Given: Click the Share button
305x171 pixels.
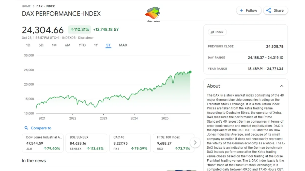Looking at the screenshot, I should coord(276,10).
